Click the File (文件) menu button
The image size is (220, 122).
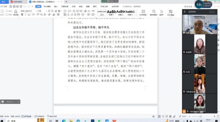point(4,7)
